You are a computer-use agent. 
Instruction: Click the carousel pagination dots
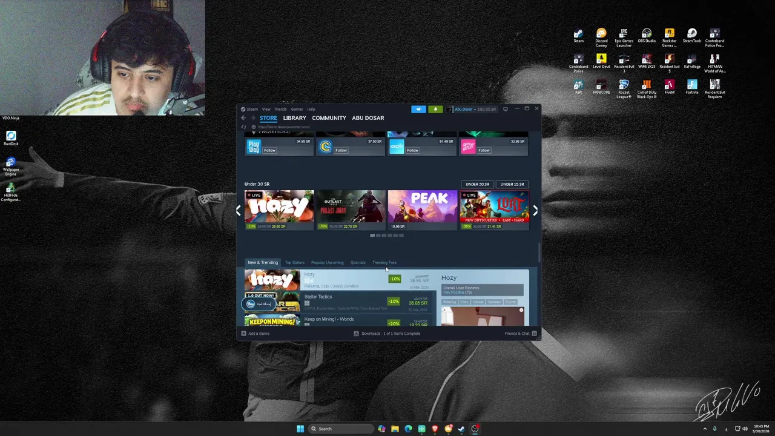(386, 236)
